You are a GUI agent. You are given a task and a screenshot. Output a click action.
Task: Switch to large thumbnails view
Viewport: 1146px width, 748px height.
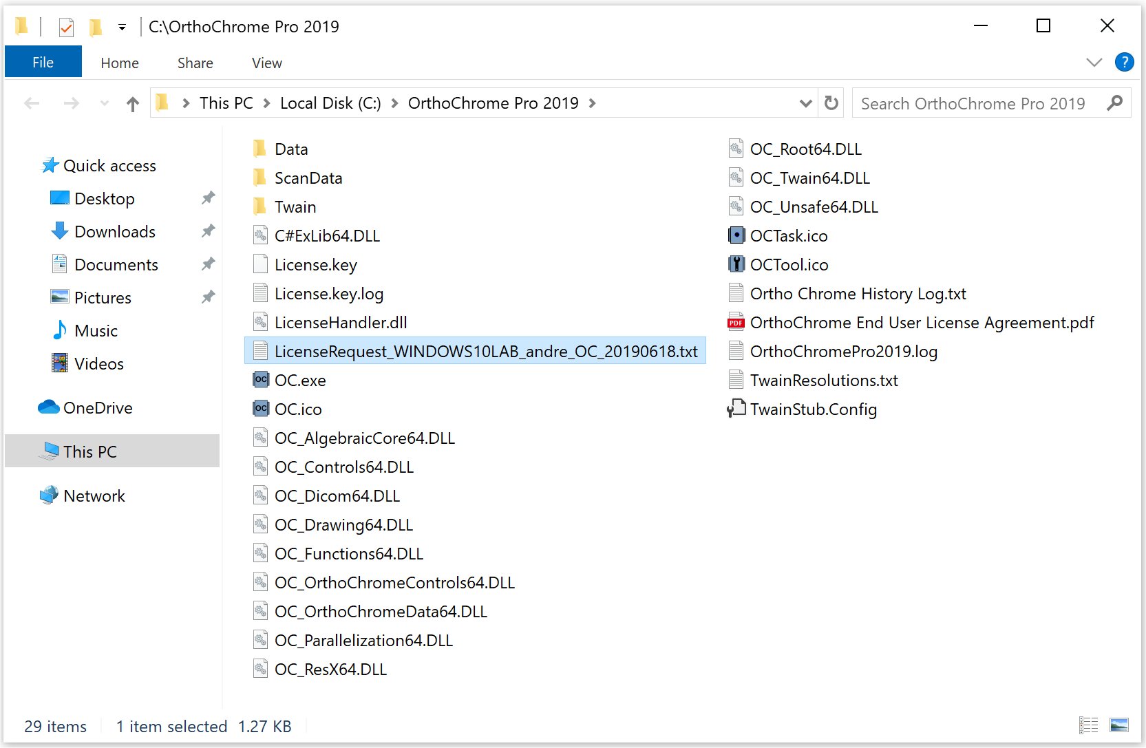(1119, 725)
